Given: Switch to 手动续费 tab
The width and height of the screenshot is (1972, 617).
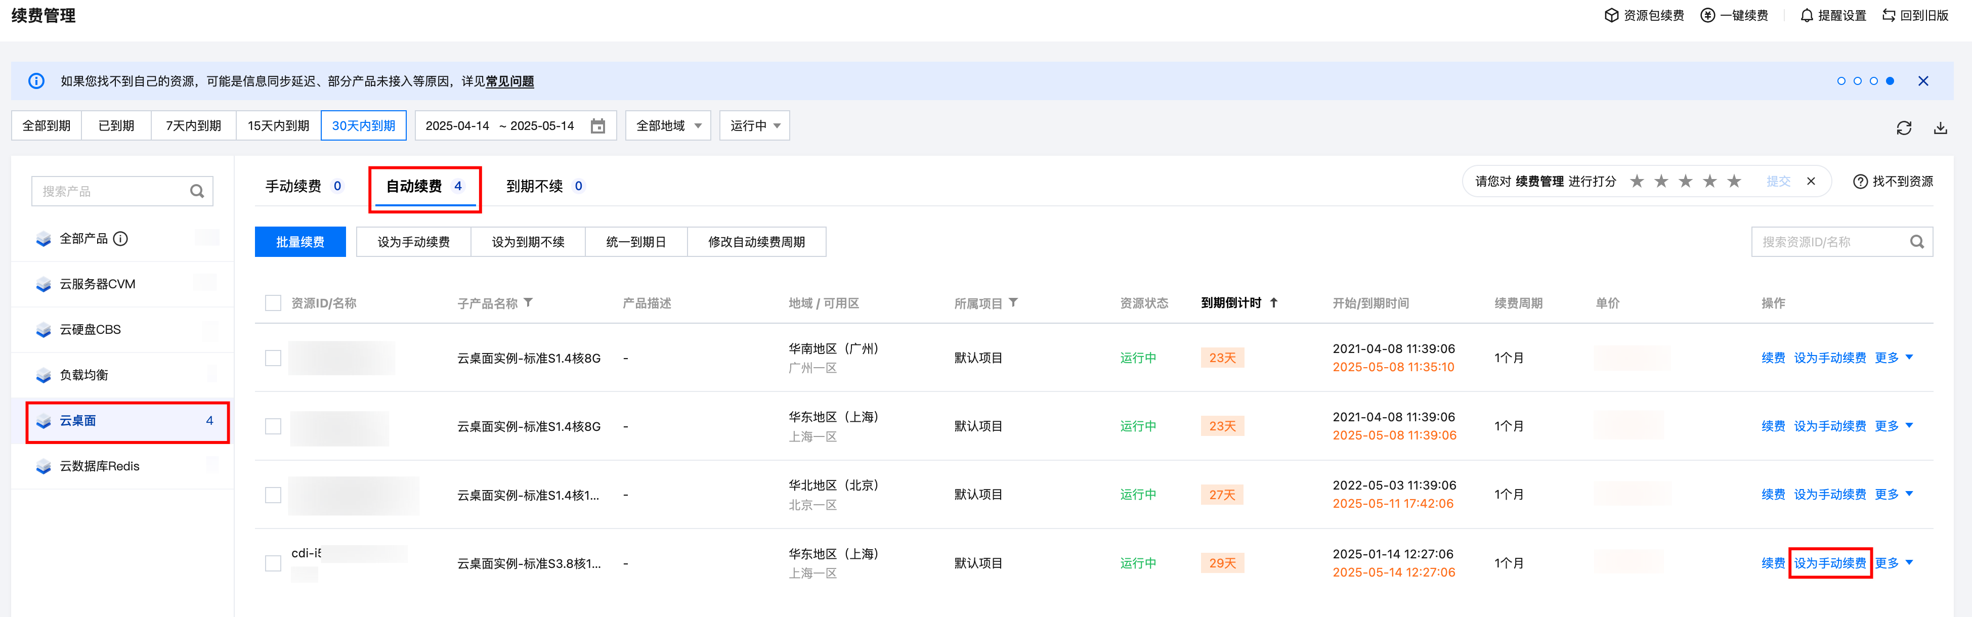Looking at the screenshot, I should 304,186.
